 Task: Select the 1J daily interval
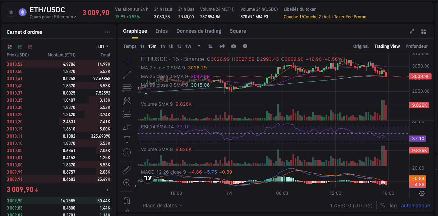pyautogui.click(x=179, y=46)
